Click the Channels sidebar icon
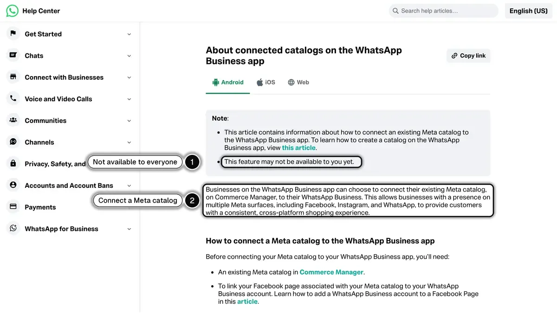557x313 pixels. [13, 142]
